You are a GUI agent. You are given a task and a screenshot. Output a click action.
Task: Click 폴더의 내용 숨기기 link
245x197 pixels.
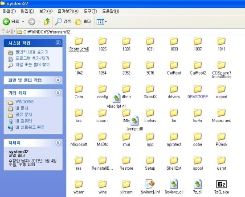point(32,52)
